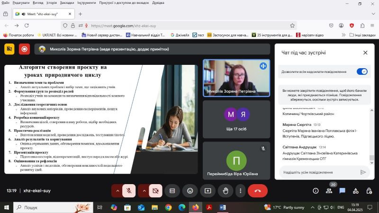Select the Meet xhz-ekei-suy tab

point(44,14)
